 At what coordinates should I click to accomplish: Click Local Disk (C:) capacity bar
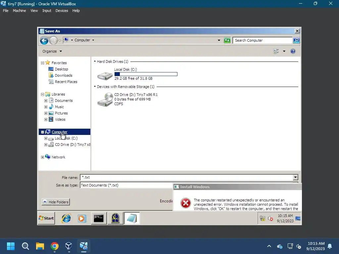tap(146, 74)
